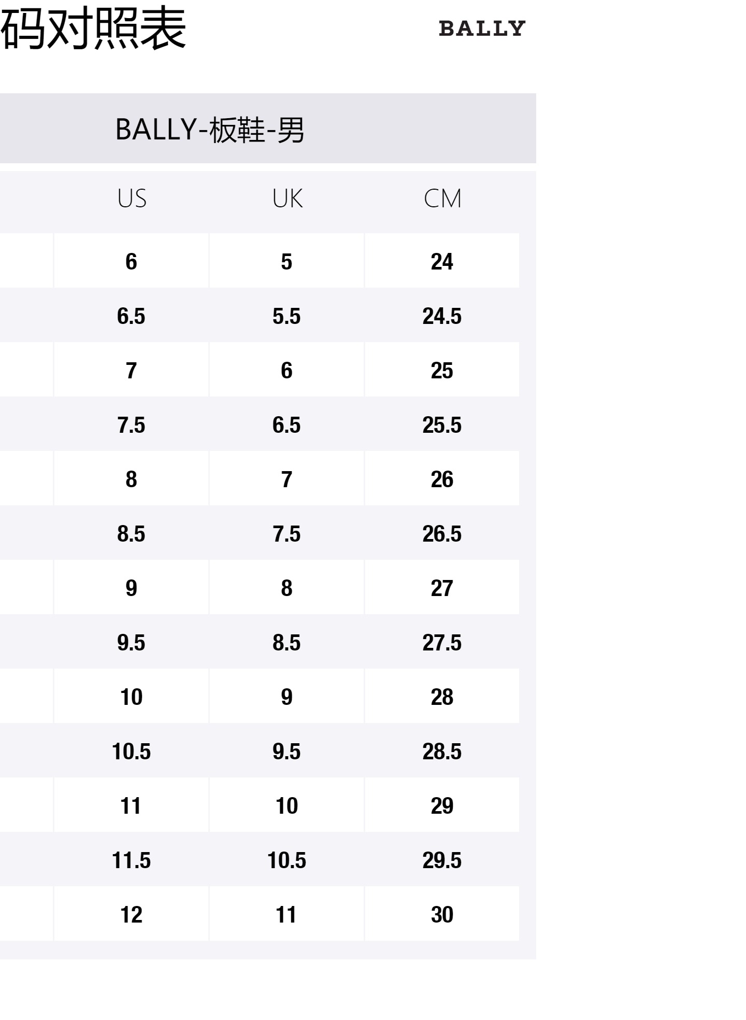Click the 28 CM size cell
746x1020 pixels.
point(442,697)
